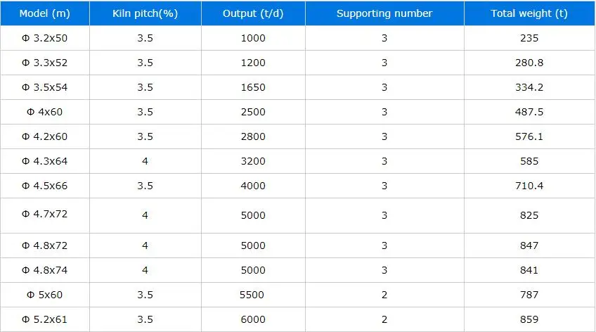Select the "Kiln pitch(%)" header cell
Screen dimensions: 596x332
click(145, 13)
